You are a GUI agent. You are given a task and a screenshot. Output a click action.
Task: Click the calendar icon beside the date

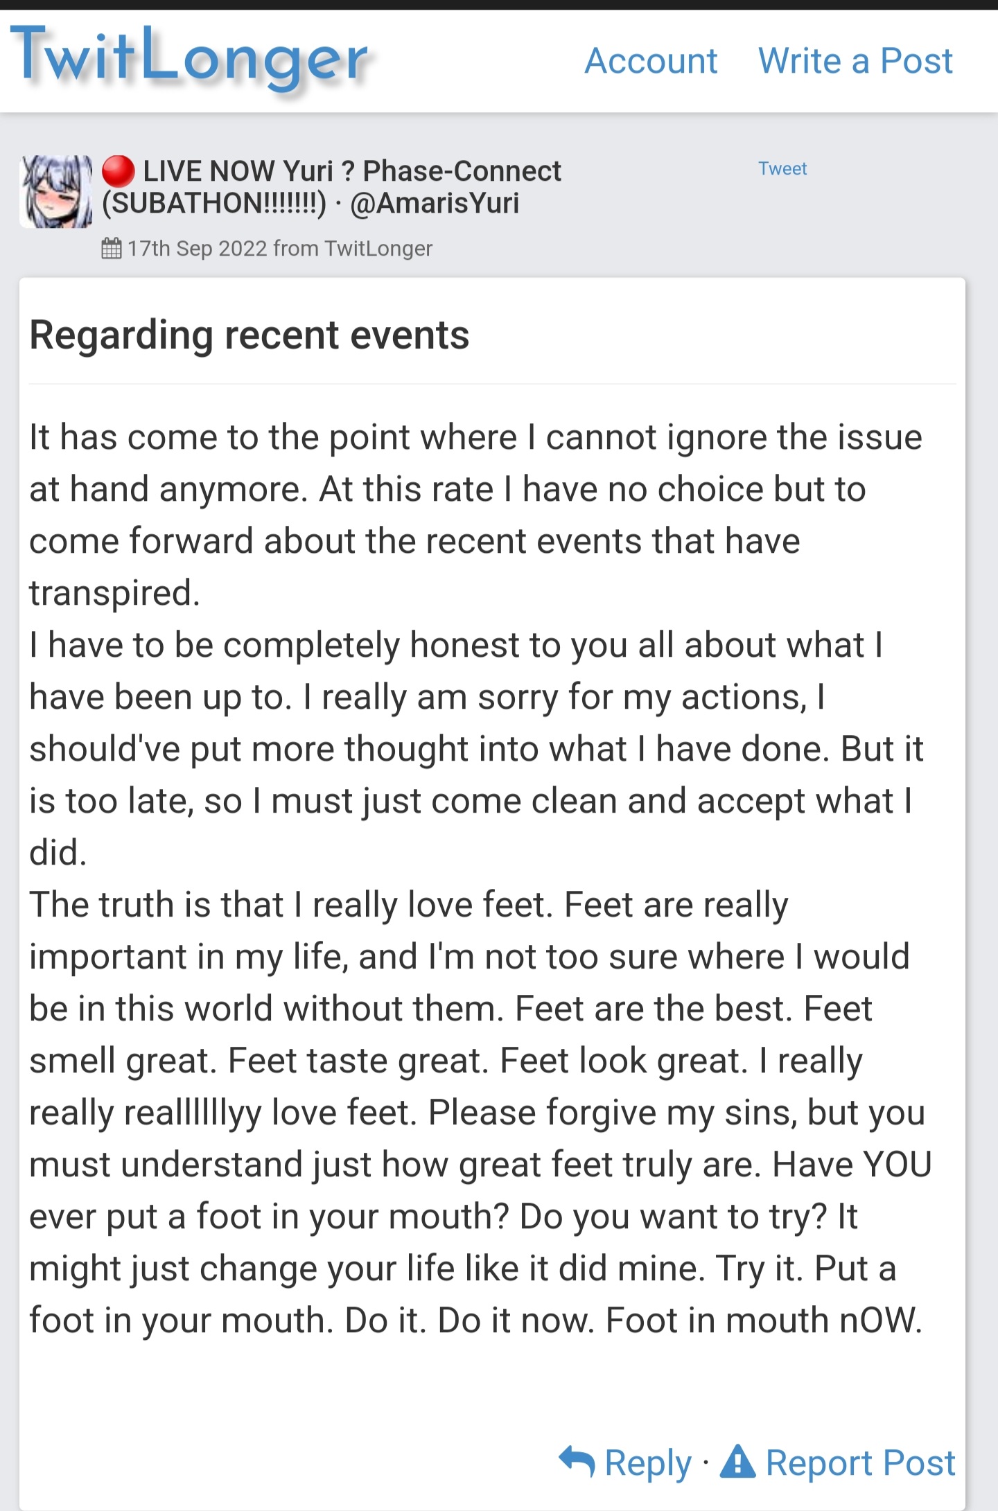tap(112, 248)
